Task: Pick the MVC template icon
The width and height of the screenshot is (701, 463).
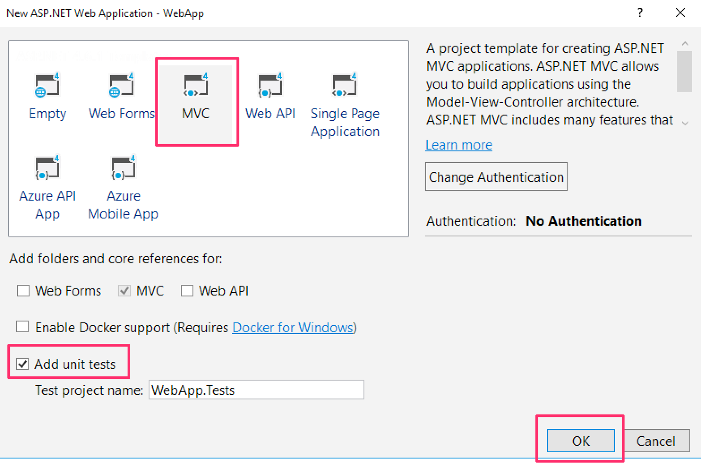Action: [x=196, y=85]
